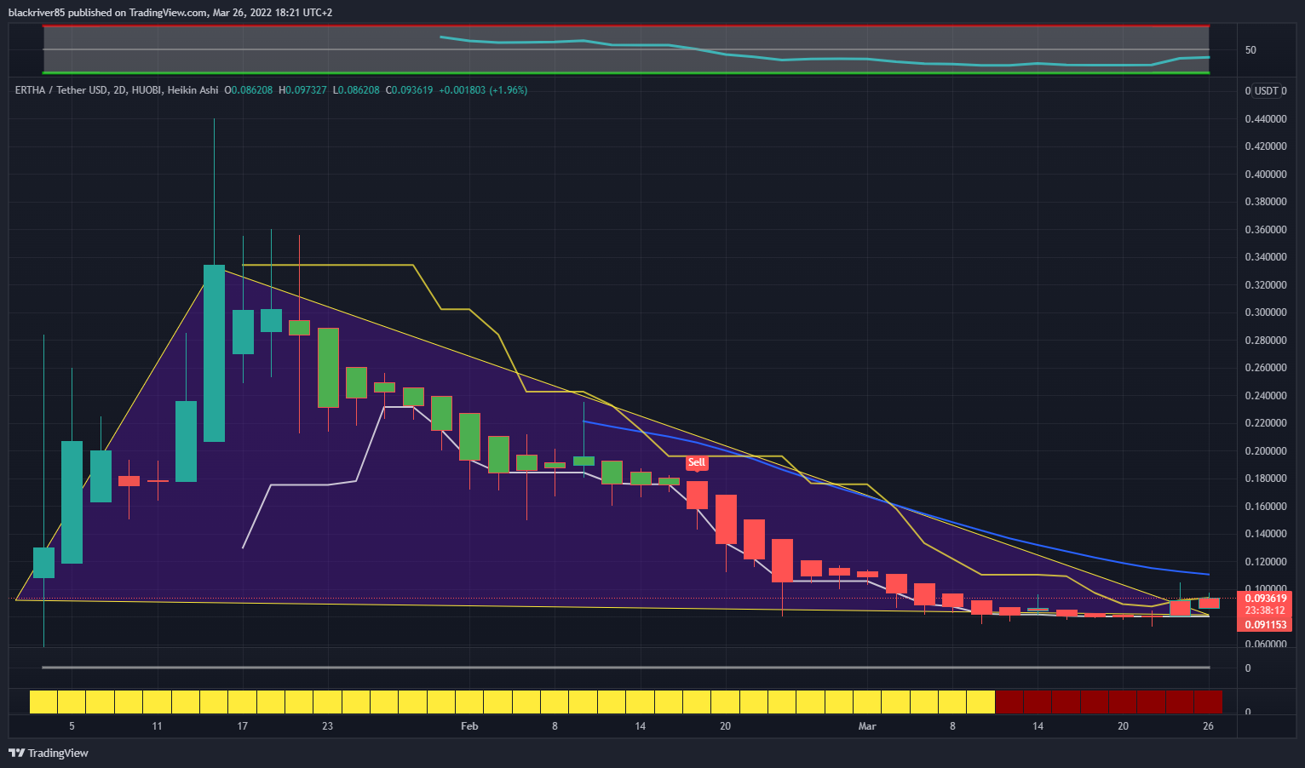Click the TradingView logo at the bottom
The image size is (1305, 768).
pos(49,753)
